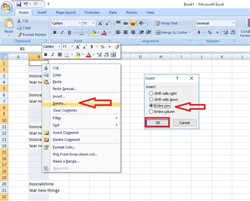Open ribbon Font Color dropdown arrow
The height and width of the screenshot is (201, 250).
[x=109, y=32]
